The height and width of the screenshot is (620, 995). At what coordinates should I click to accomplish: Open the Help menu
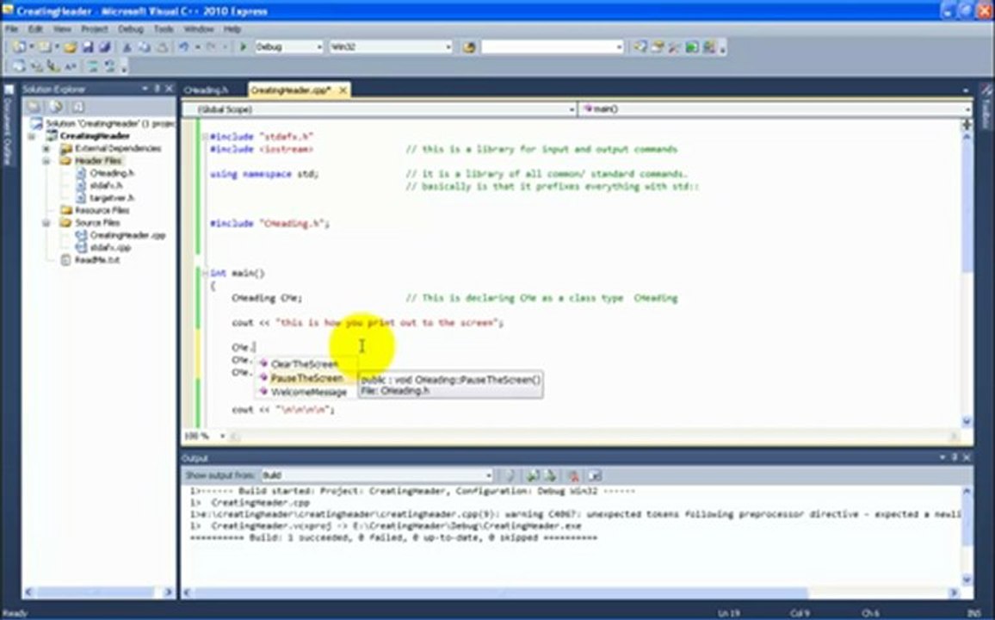[232, 29]
